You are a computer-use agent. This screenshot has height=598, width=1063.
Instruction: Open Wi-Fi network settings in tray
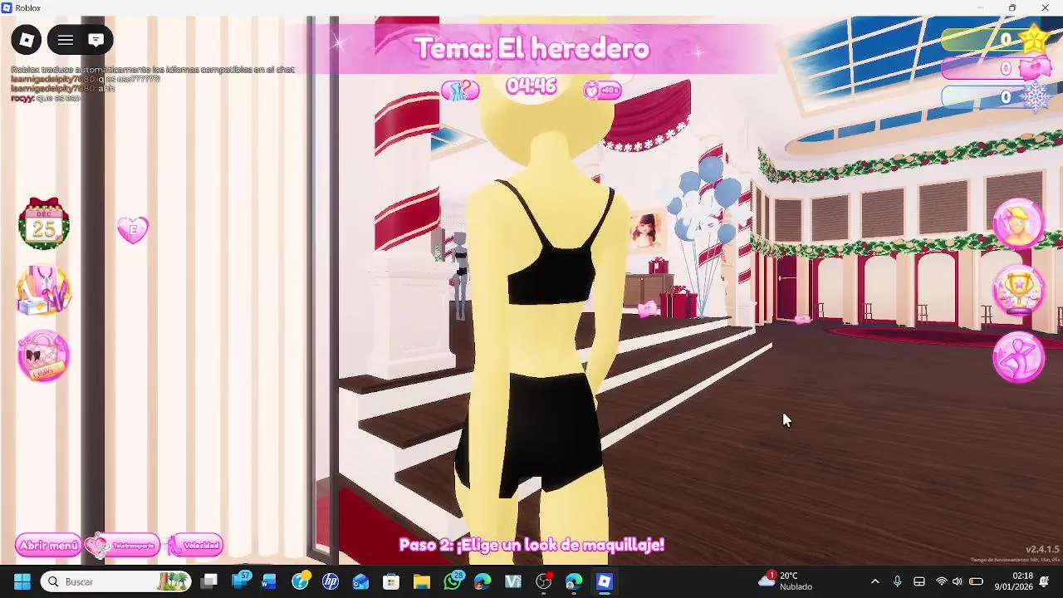(x=941, y=581)
